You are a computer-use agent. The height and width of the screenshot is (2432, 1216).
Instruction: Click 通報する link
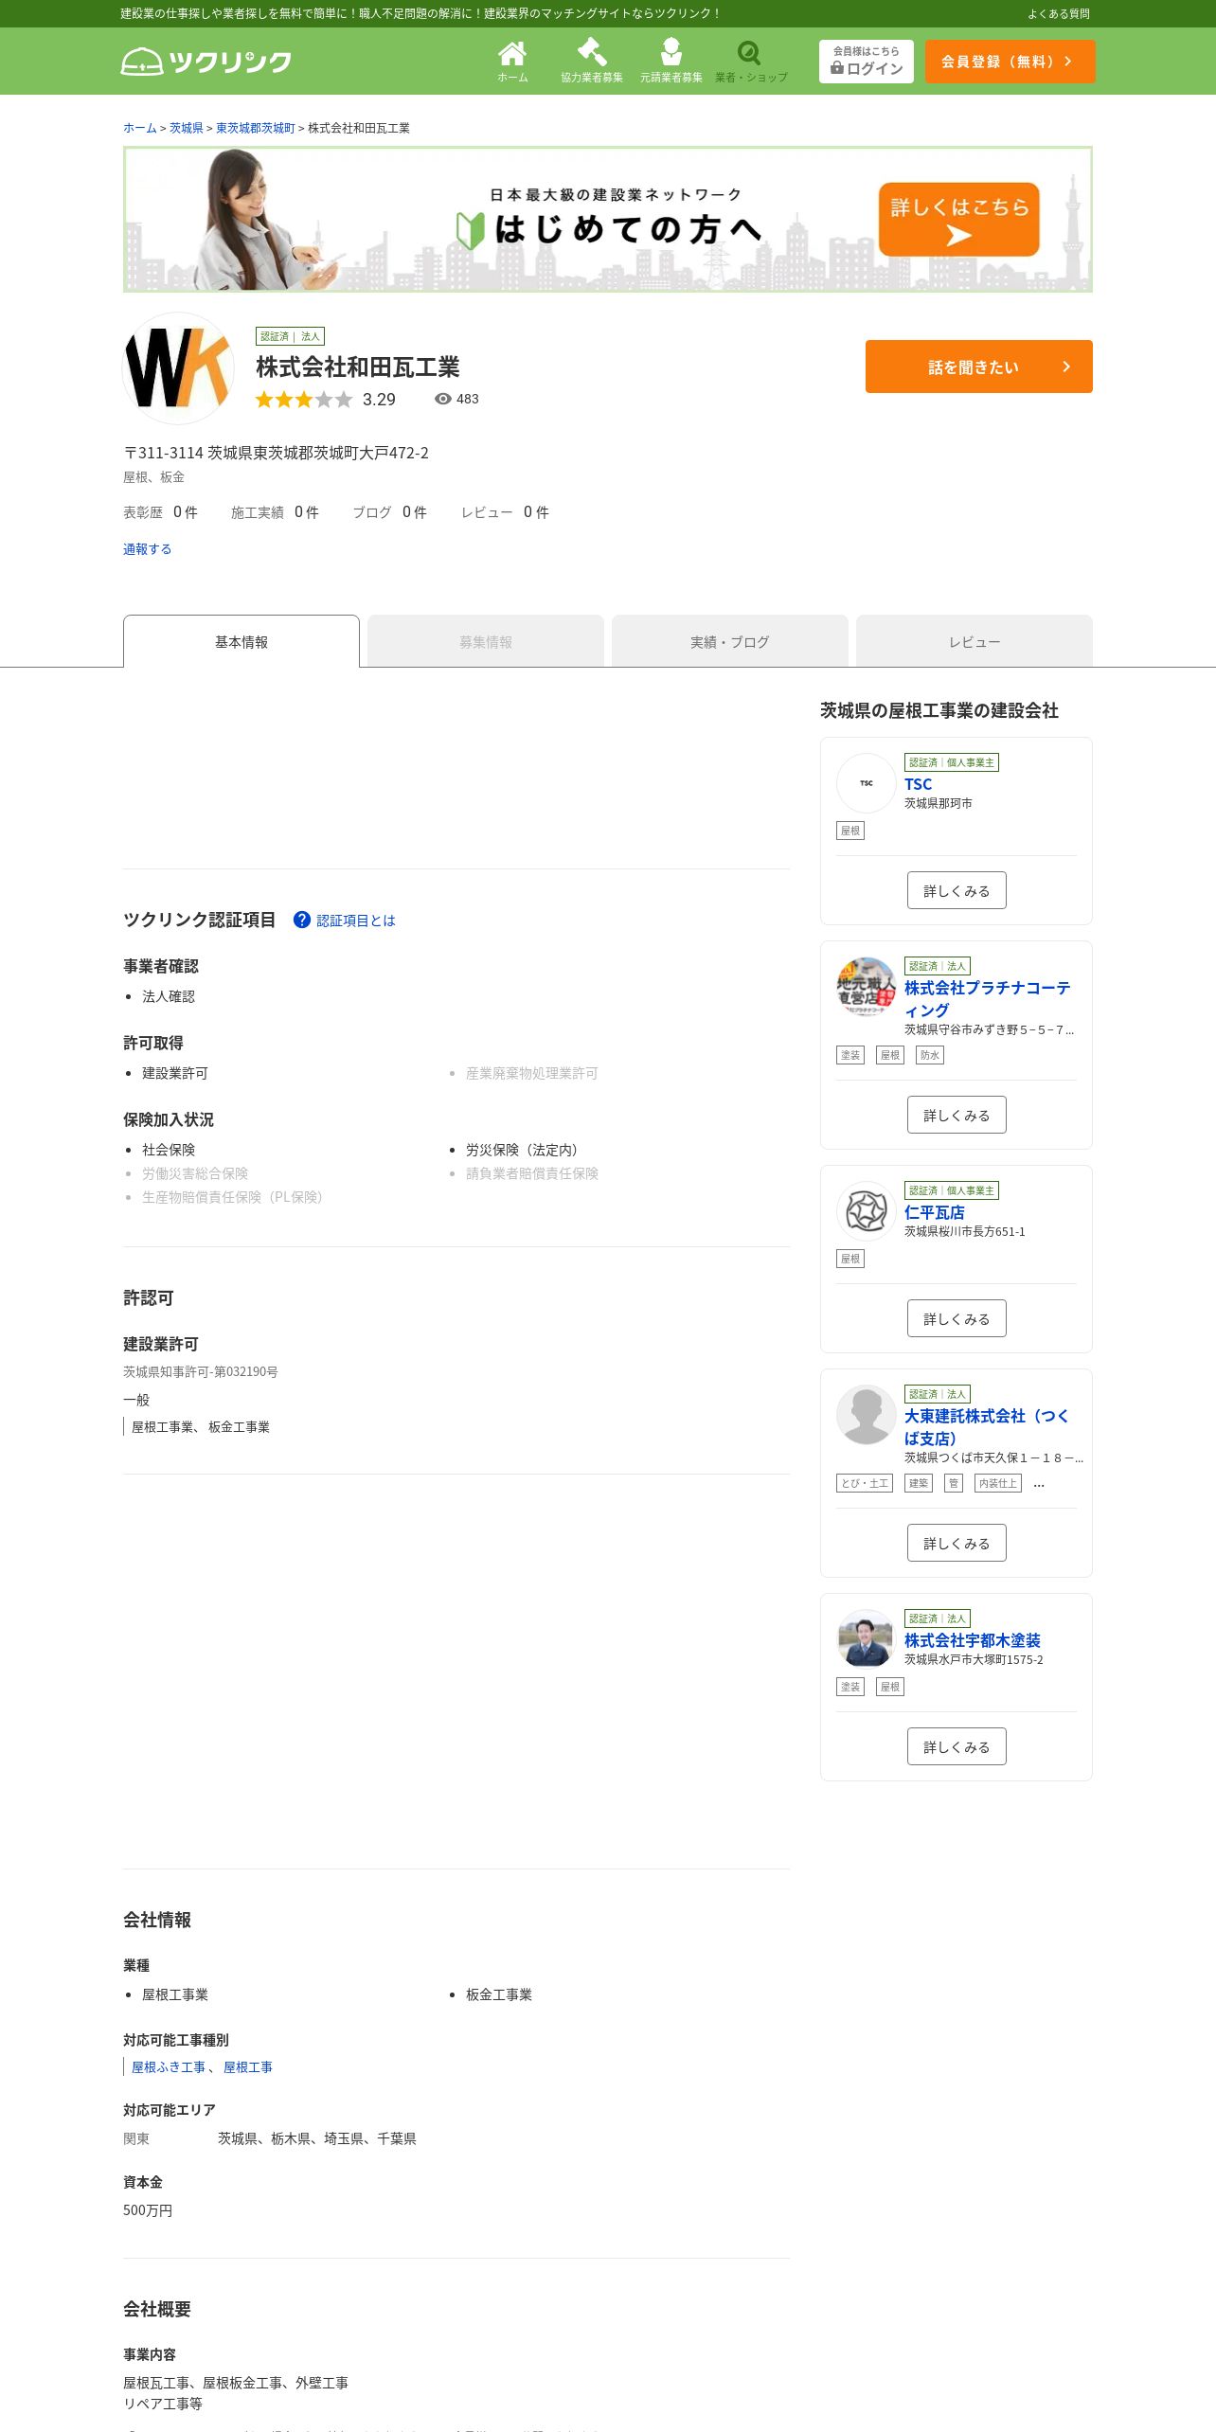[x=147, y=549]
